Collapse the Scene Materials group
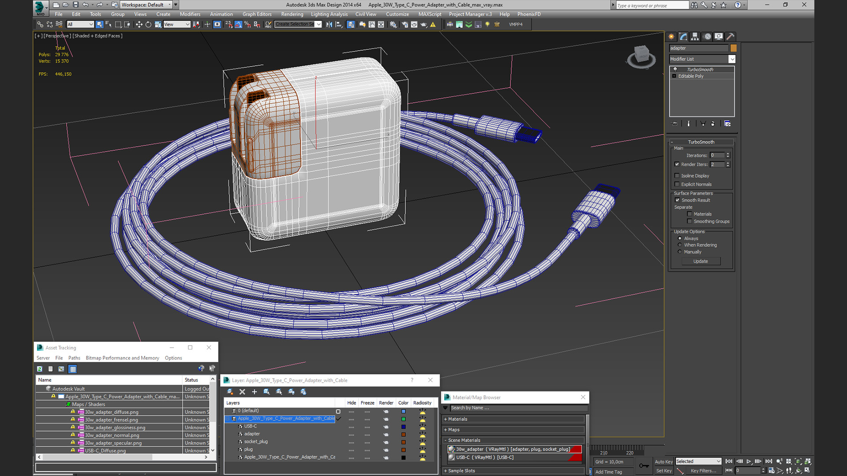The height and width of the screenshot is (476, 847). [x=446, y=440]
